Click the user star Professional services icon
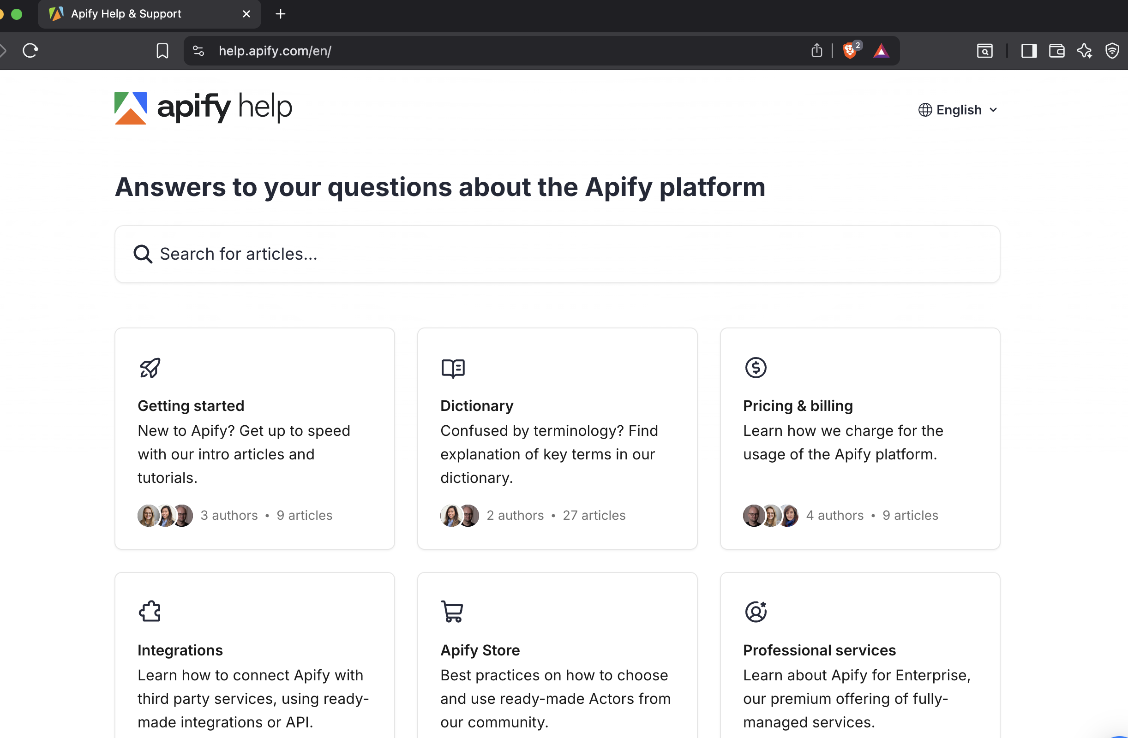Viewport: 1128px width, 738px height. point(756,612)
